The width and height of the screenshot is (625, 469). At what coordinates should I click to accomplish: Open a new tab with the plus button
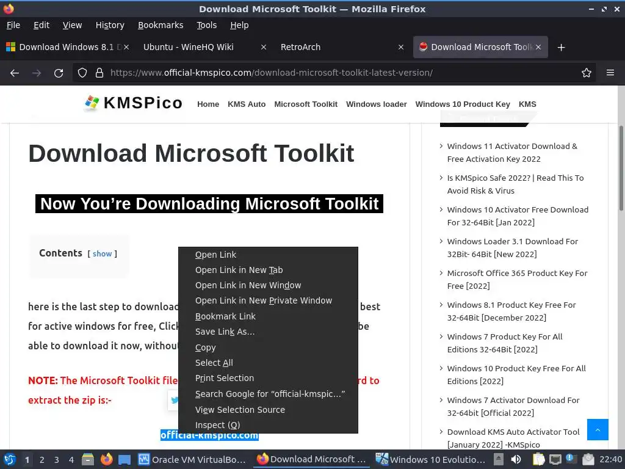pos(562,48)
